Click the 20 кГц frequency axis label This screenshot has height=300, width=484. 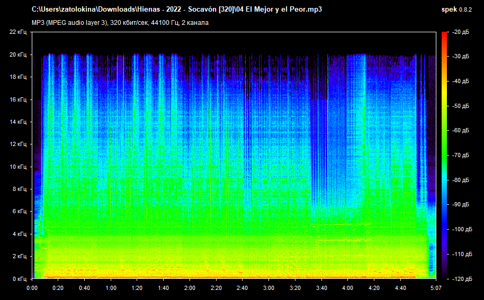point(18,54)
